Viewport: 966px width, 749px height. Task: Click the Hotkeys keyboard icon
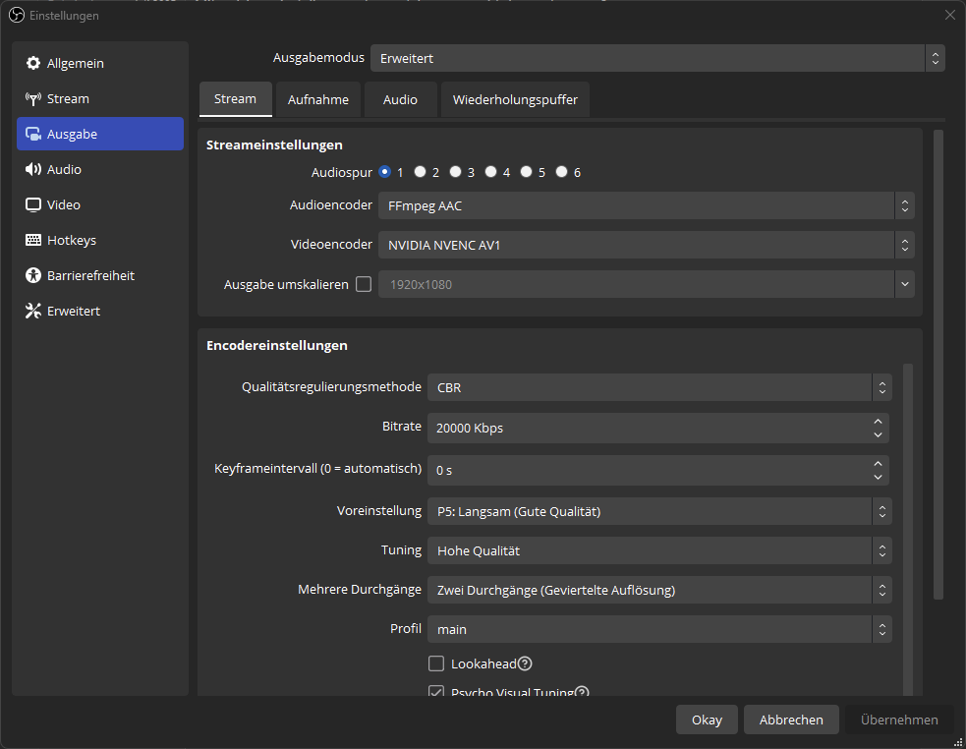(x=33, y=240)
